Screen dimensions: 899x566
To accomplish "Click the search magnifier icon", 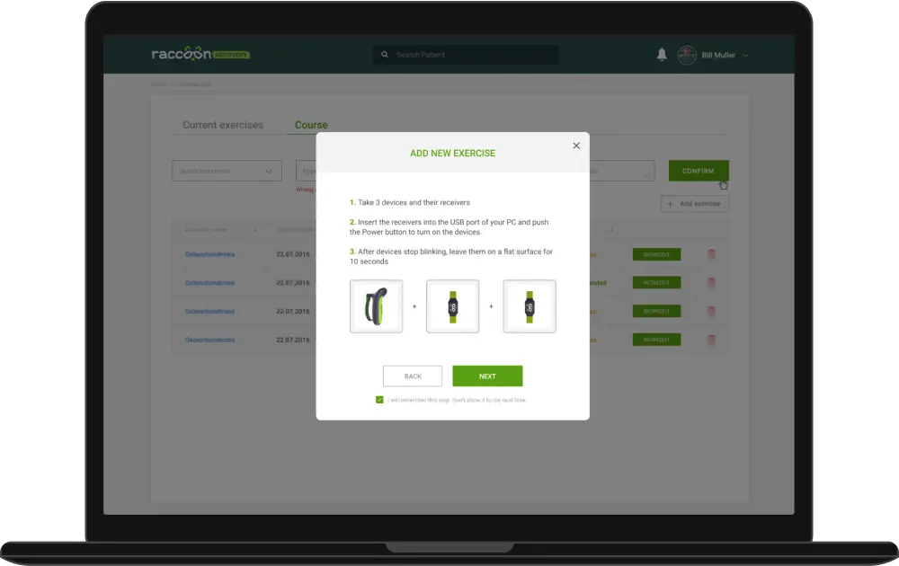I will 385,55.
